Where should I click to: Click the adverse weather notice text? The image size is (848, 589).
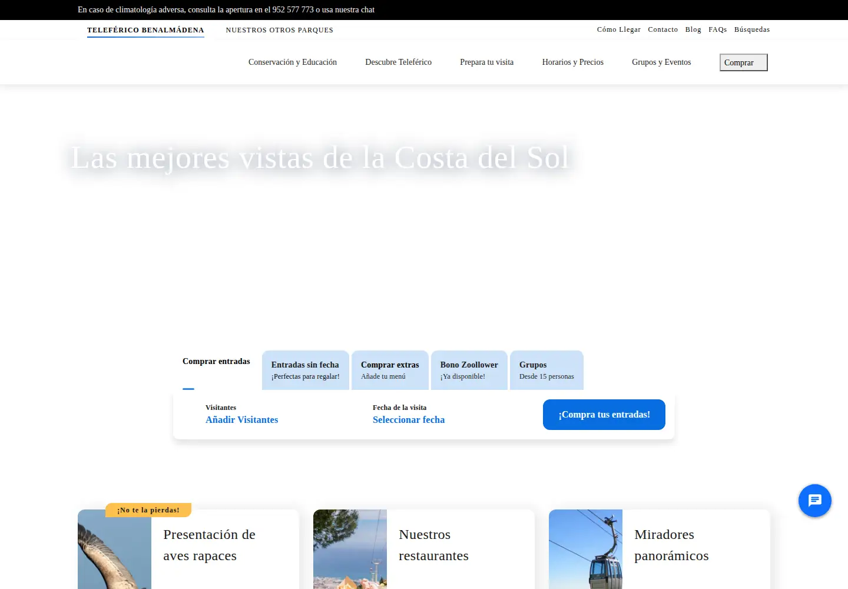click(226, 9)
